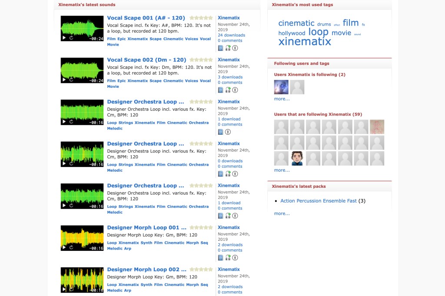This screenshot has width=445, height=296.
Task: Select the 'cinematic' tag in tag cloud
Action: 296,23
